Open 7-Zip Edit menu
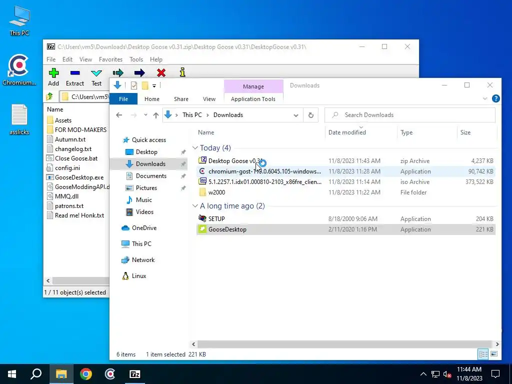The image size is (512, 384). pyautogui.click(x=67, y=59)
